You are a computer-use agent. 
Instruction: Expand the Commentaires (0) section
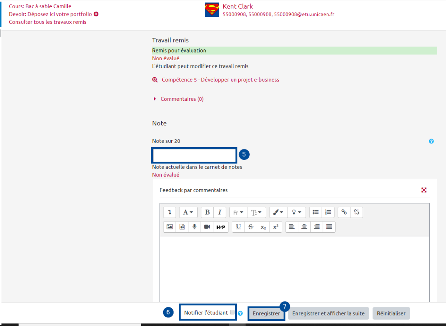182,99
